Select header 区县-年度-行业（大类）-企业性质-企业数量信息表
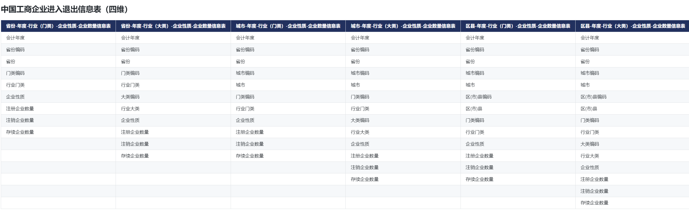The width and height of the screenshot is (689, 213). [x=633, y=26]
